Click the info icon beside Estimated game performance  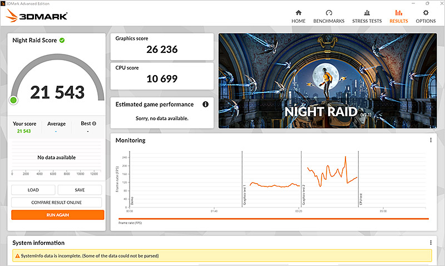(205, 104)
